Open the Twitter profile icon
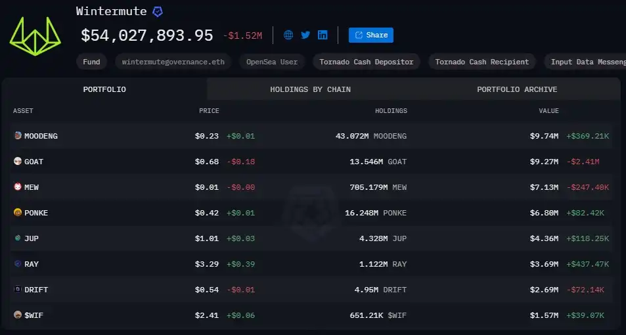 click(x=305, y=35)
